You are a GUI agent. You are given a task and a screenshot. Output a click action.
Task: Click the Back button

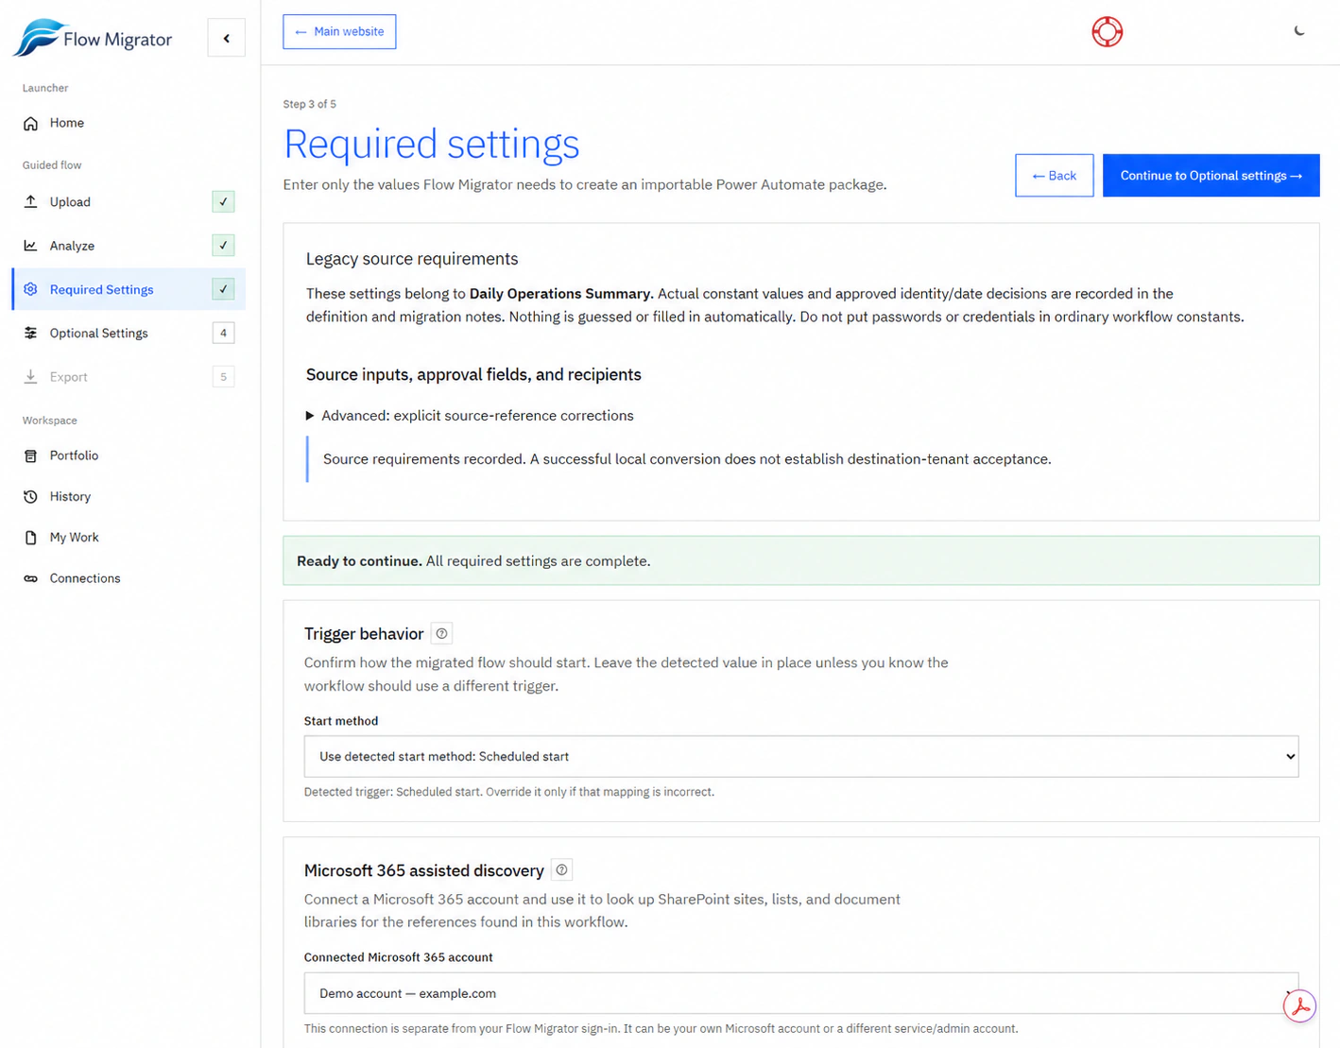click(x=1055, y=176)
